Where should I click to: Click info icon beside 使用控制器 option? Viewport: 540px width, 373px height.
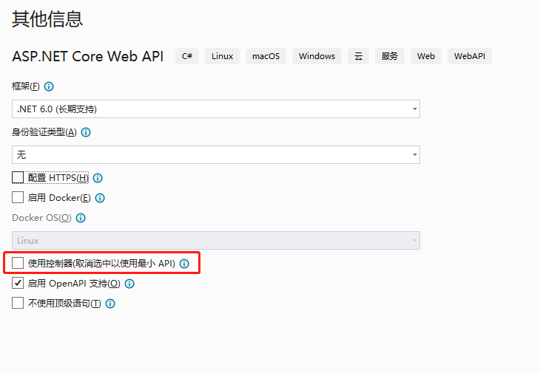click(184, 264)
